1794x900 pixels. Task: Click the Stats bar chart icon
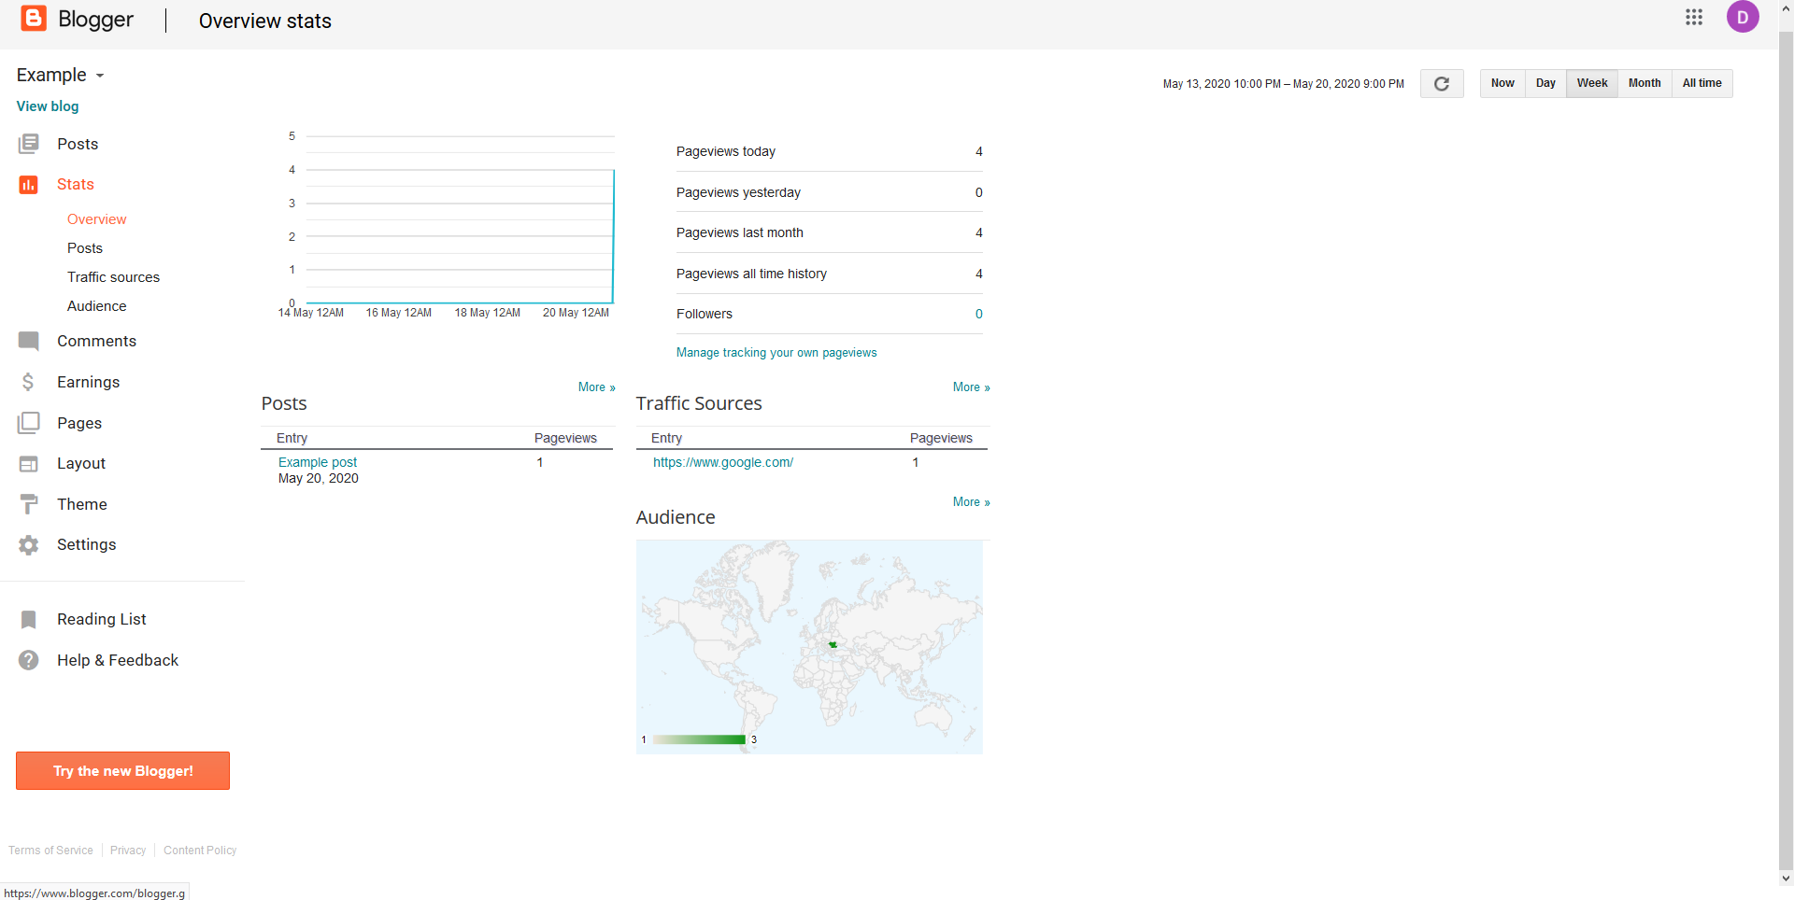click(x=29, y=185)
